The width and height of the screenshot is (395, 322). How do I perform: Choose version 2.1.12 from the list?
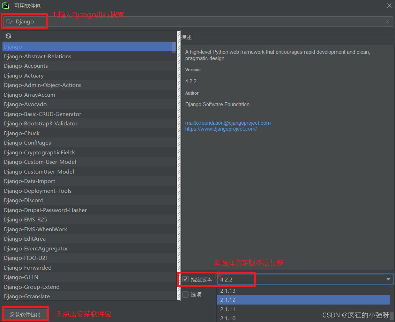(303, 300)
